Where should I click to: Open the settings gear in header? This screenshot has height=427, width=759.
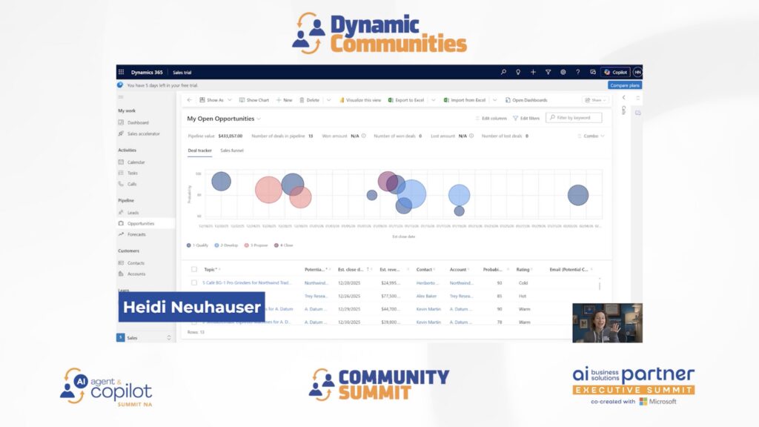point(563,72)
